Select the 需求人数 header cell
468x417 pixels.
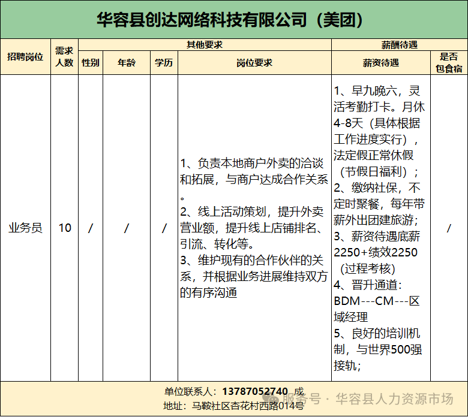(x=64, y=57)
